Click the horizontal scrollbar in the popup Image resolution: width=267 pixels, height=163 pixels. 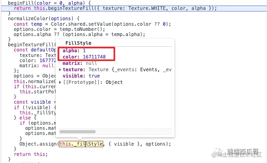tap(77, 132)
